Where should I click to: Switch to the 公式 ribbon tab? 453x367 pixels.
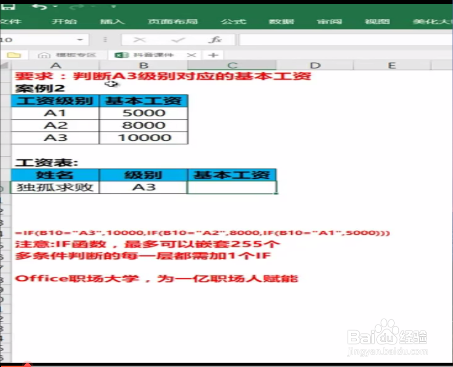pyautogui.click(x=234, y=21)
